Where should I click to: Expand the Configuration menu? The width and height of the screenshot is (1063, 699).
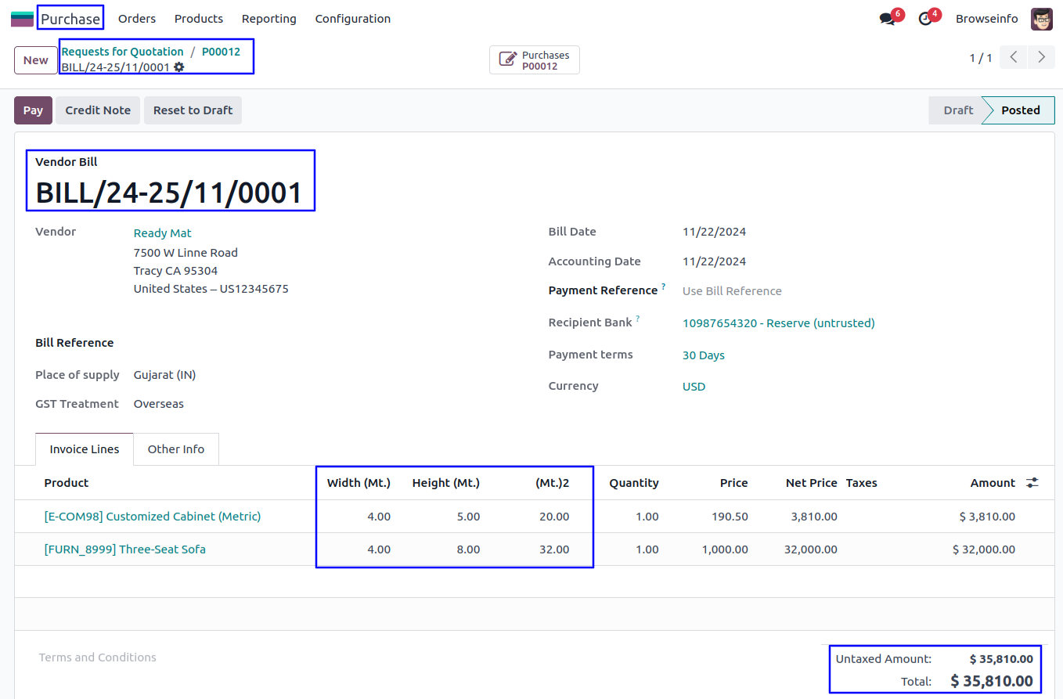(x=352, y=19)
